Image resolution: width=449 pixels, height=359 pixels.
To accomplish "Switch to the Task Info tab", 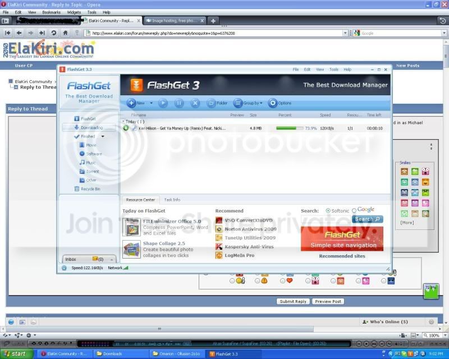I will [172, 200].
